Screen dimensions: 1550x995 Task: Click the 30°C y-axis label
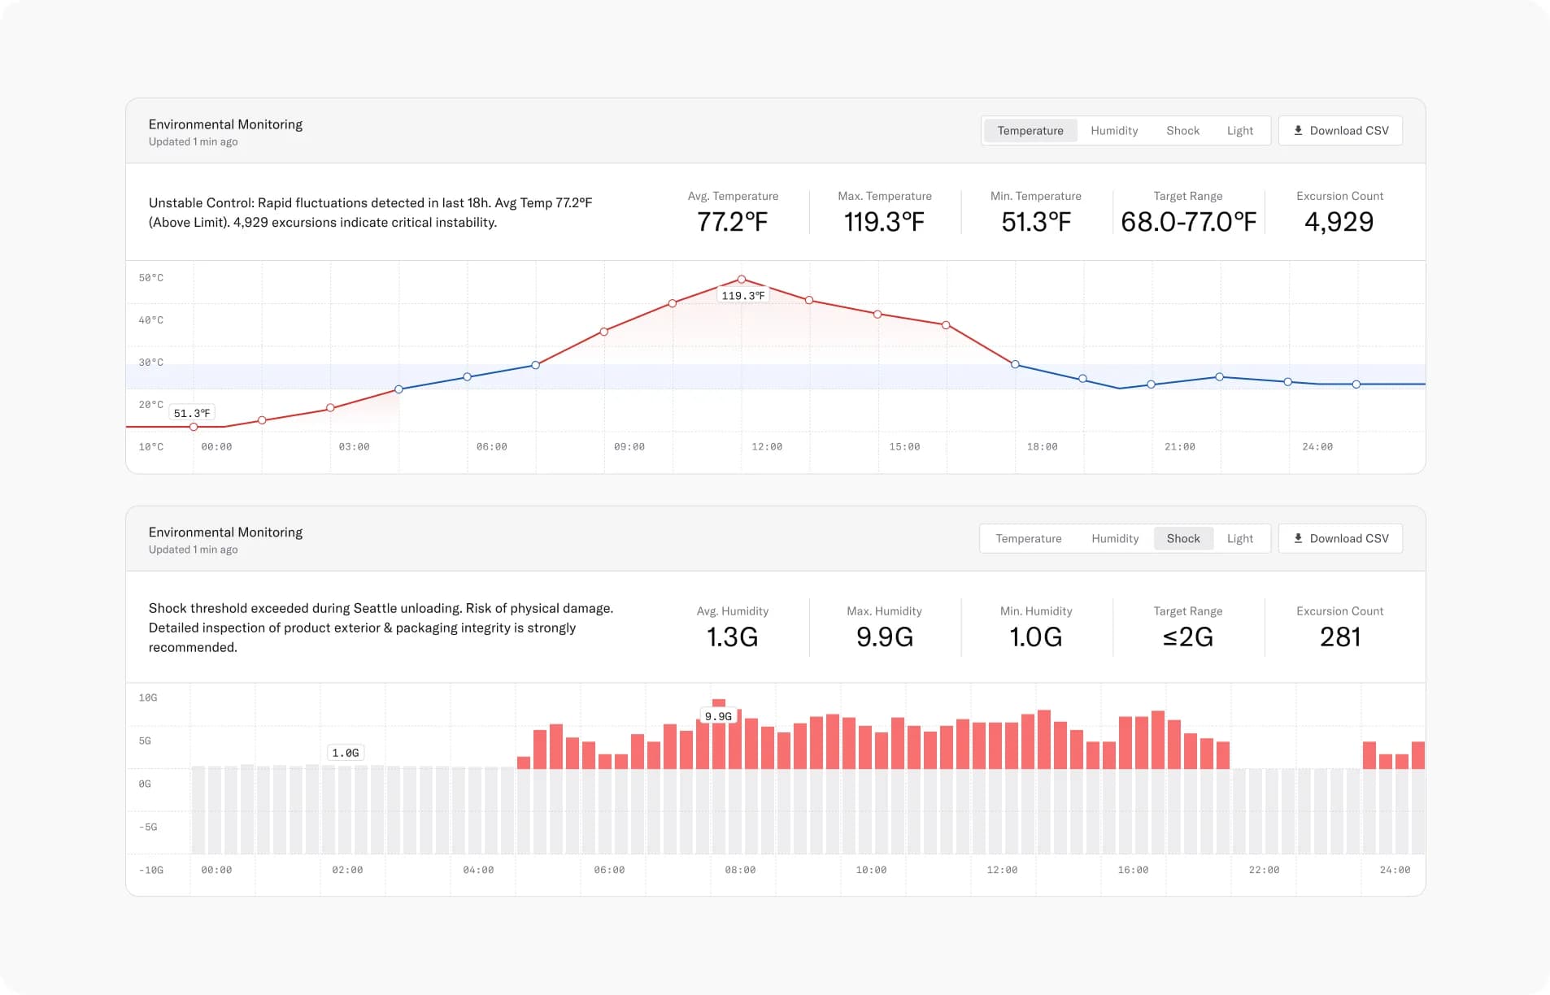coord(150,363)
